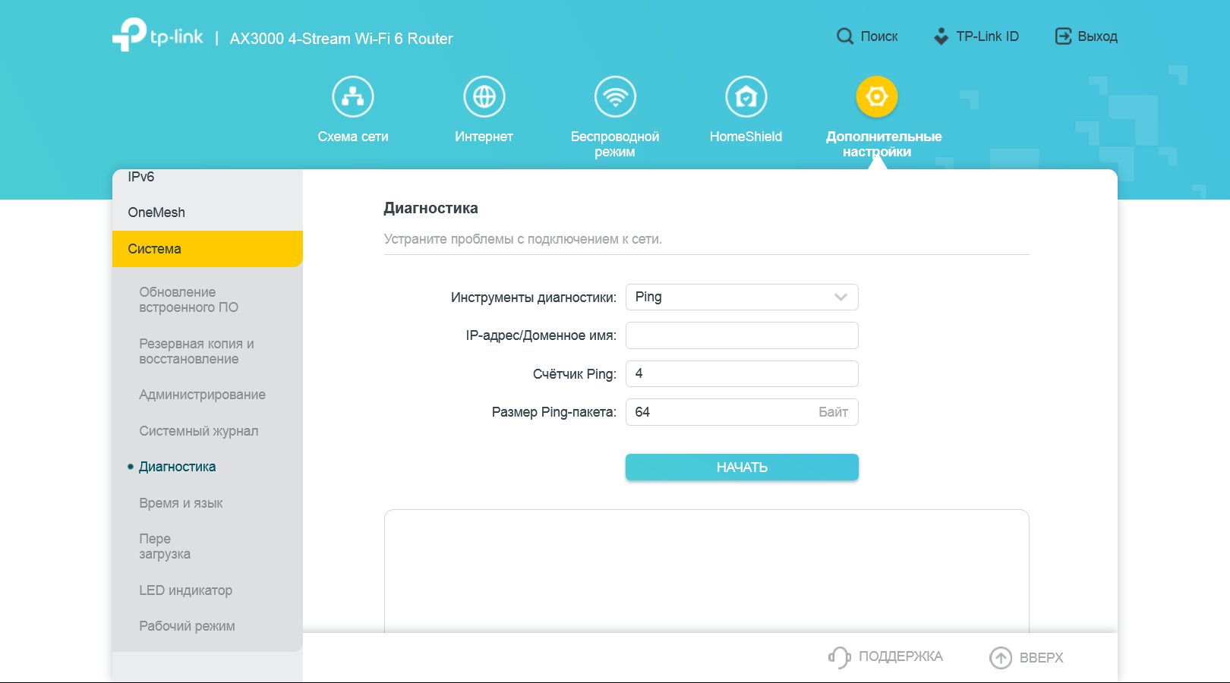This screenshot has width=1230, height=683.
Task: Click the ВВЕРХ arrow icon
Action: (x=1001, y=658)
